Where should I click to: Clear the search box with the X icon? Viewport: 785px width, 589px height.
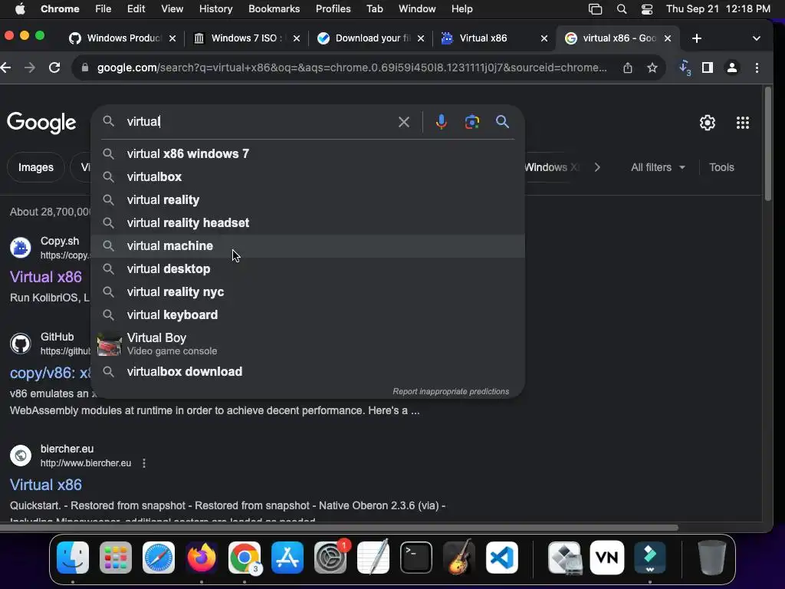point(403,122)
